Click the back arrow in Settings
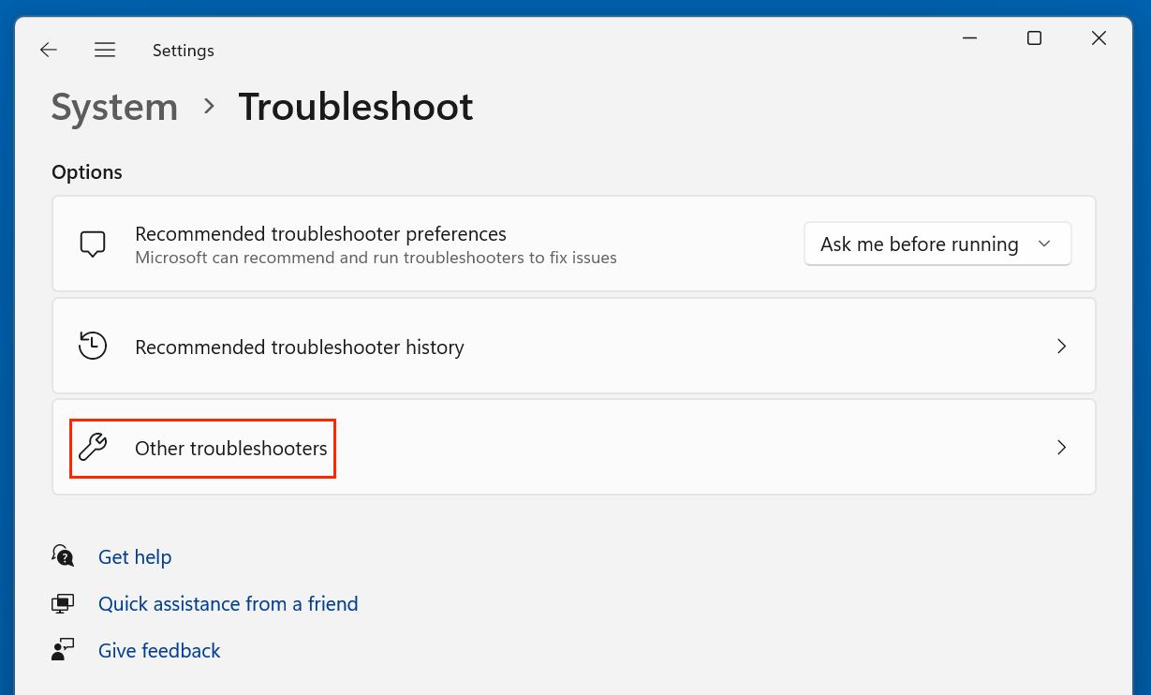Viewport: 1151px width, 695px height. (49, 51)
